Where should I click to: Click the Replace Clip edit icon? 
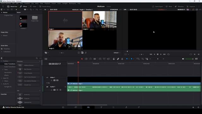point(108,59)
